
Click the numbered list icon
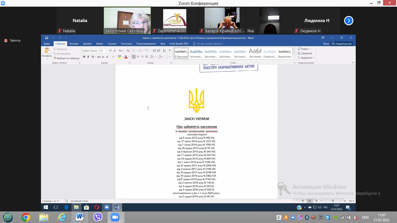(140, 51)
